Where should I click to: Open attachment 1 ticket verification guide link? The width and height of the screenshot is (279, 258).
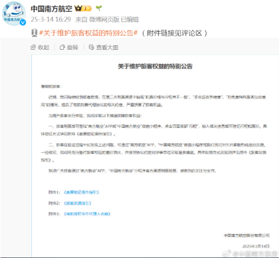(x=81, y=192)
